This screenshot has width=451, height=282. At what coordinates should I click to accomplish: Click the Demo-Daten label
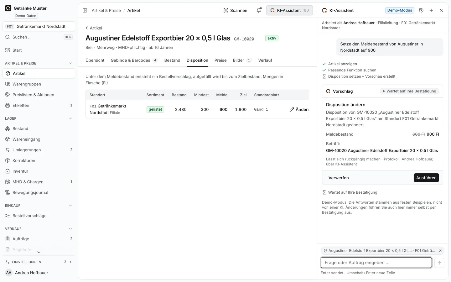(x=26, y=16)
